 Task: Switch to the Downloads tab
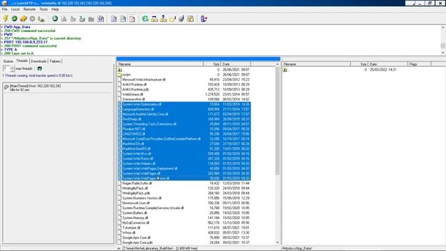pos(39,61)
